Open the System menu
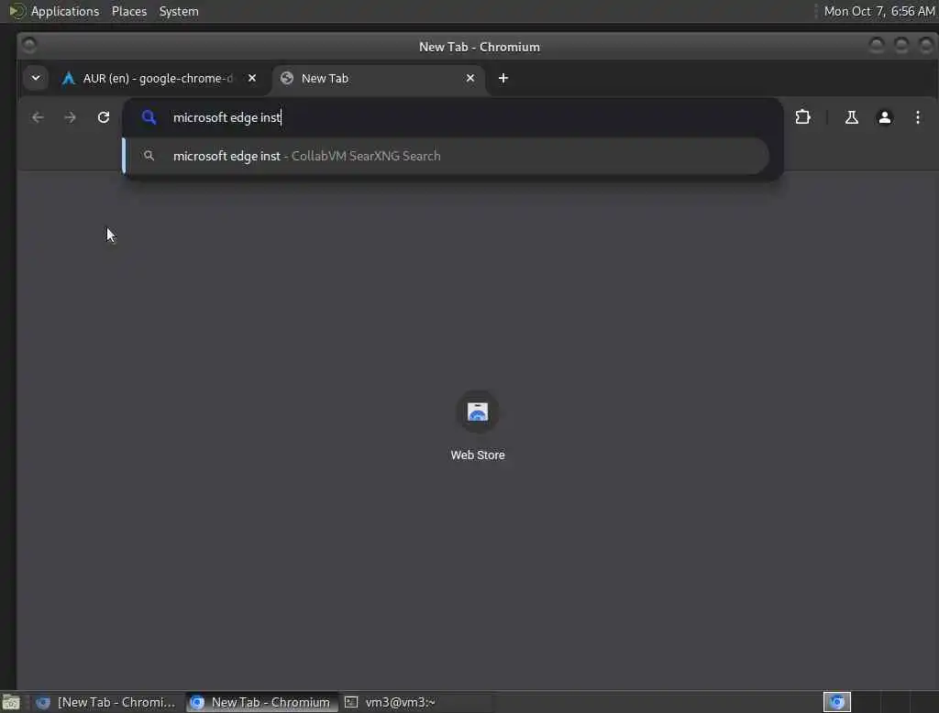939x713 pixels. (x=179, y=11)
